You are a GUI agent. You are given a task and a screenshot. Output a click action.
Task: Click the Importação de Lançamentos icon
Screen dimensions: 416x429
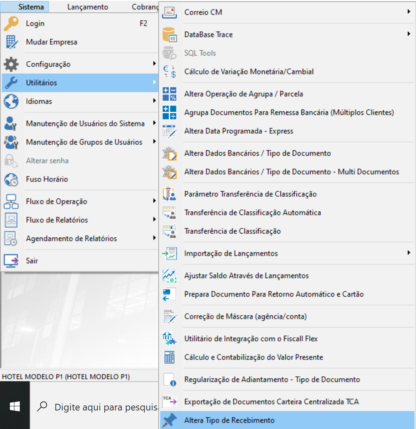click(x=169, y=253)
